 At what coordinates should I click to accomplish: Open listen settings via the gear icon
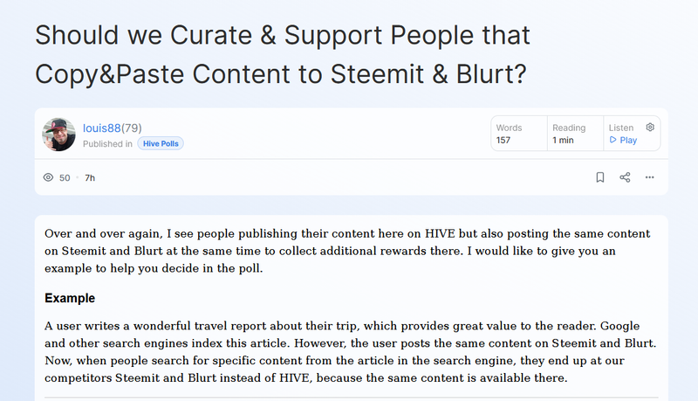650,128
